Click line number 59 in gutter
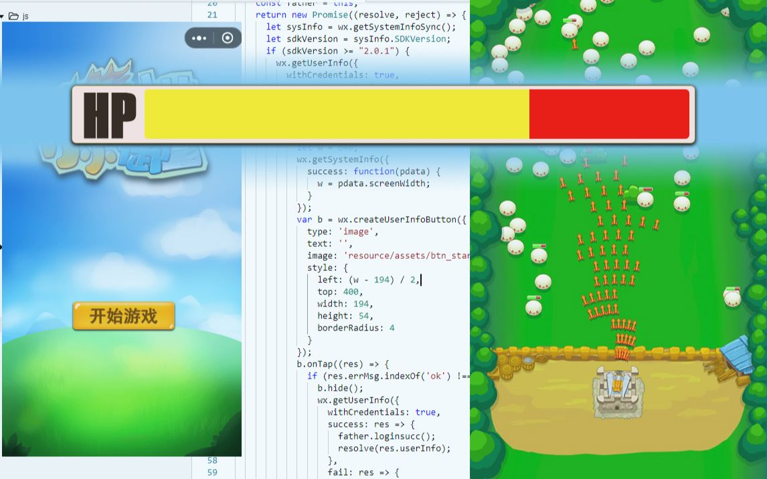 tap(212, 472)
